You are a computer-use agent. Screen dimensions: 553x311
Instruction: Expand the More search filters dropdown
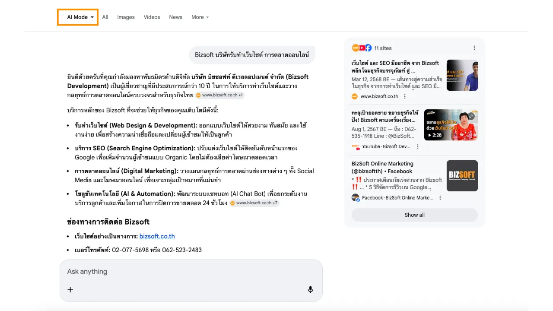(200, 17)
